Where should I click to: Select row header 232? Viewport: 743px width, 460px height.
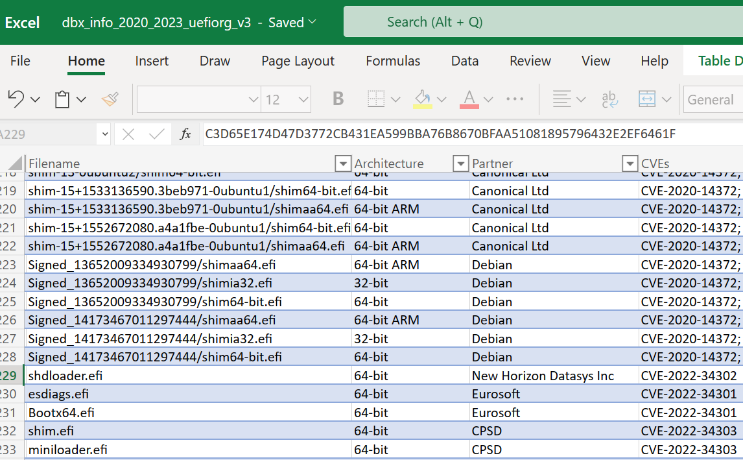12,431
